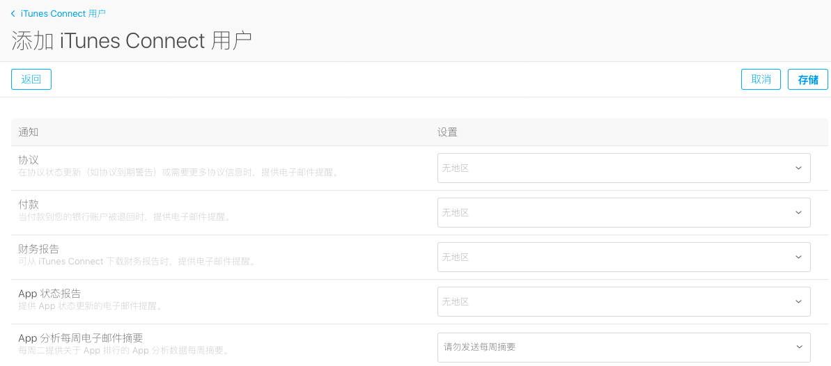Click the 取消 button
Viewport: 831px width, 366px height.
761,79
